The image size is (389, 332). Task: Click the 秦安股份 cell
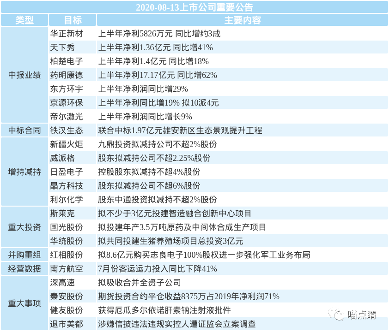73,296
